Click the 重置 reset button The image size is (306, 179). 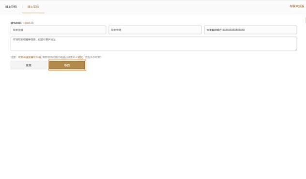[x=29, y=65]
